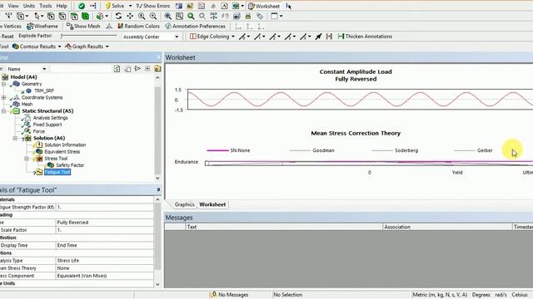Click the triad coordinate icon beside Show Mesh
The image size is (533, 299).
click(x=109, y=26)
